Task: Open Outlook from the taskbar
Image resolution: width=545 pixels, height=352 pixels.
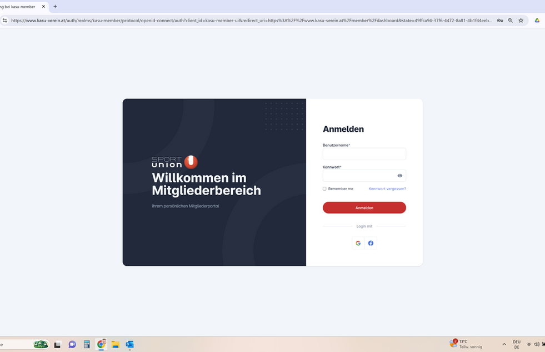Action: point(129,344)
